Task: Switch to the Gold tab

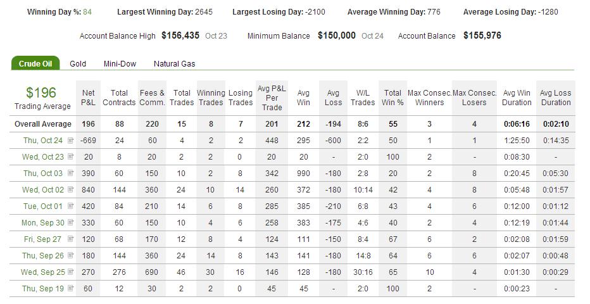Action: pyautogui.click(x=78, y=64)
